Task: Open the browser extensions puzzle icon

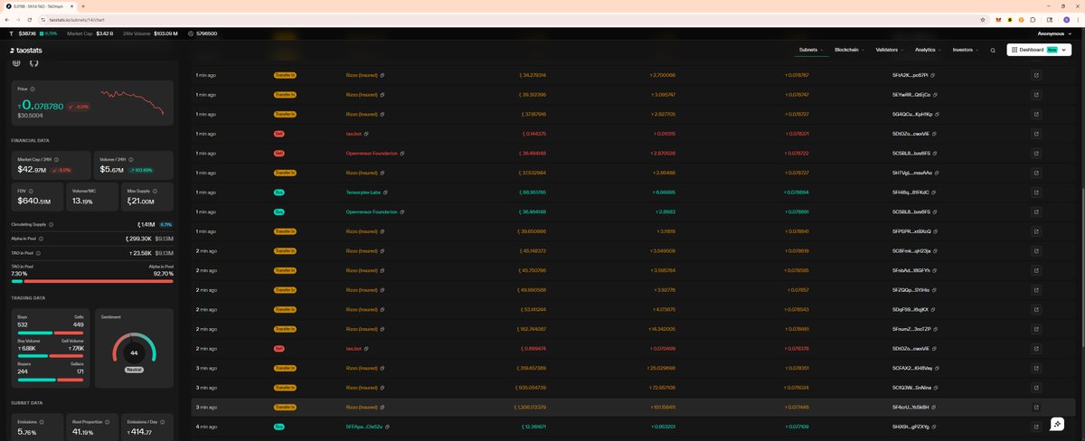Action: point(1033,19)
